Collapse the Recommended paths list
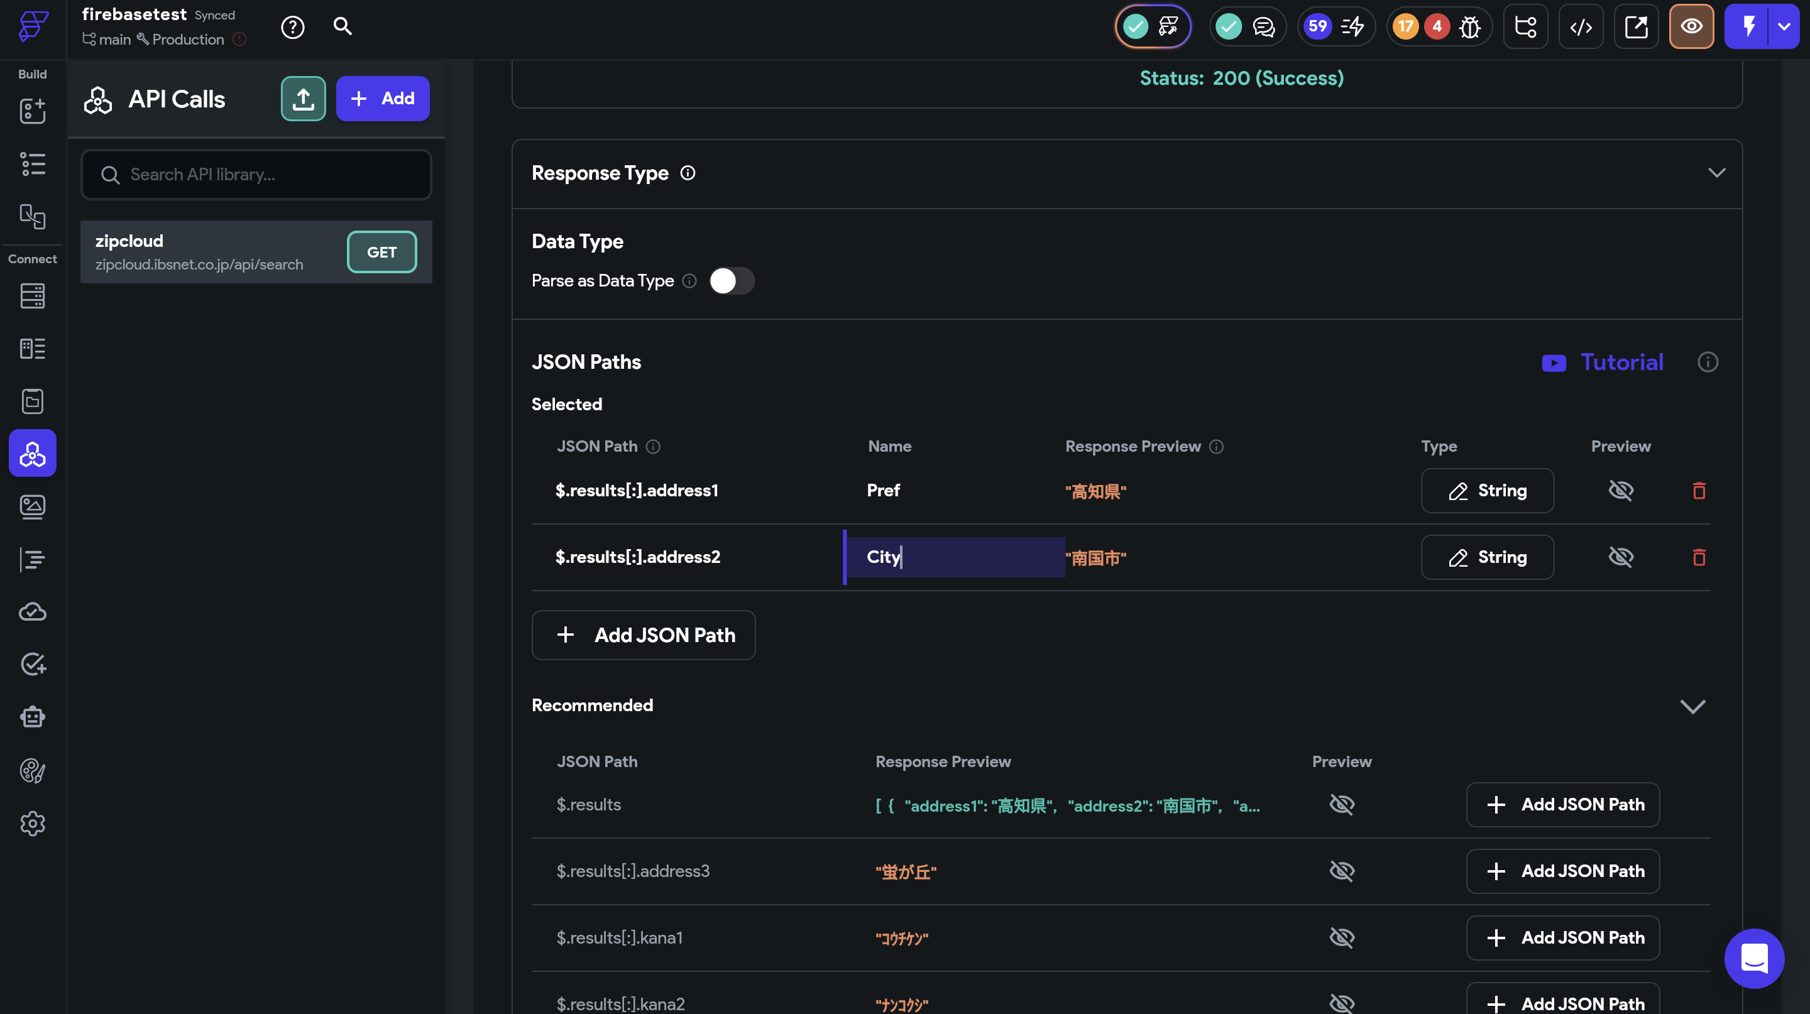 tap(1692, 706)
